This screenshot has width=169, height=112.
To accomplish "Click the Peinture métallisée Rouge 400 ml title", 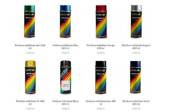I will (x=101, y=47).
